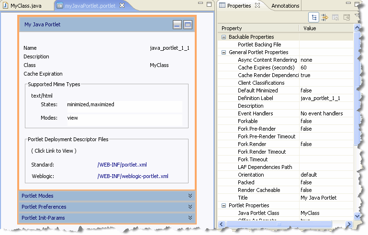Click the text/html mime type entry

pyautogui.click(x=42, y=96)
